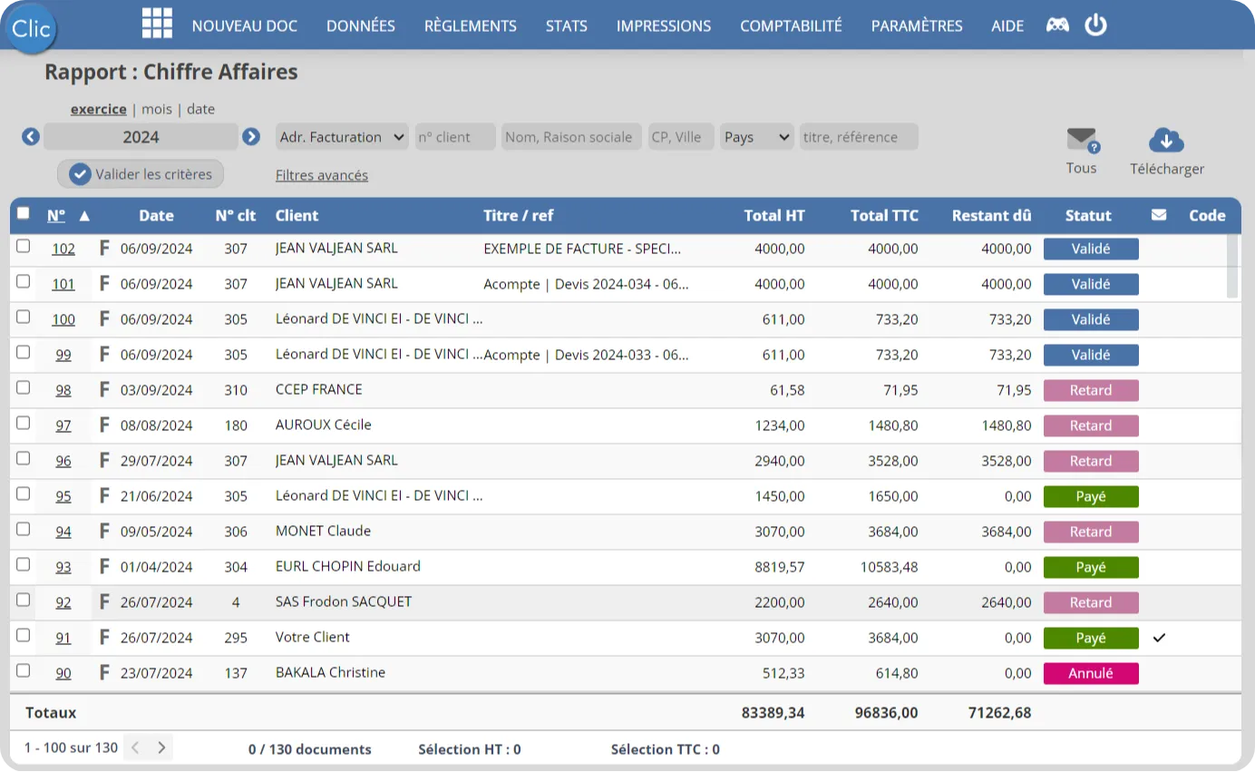This screenshot has width=1255, height=772.
Task: Check the box for invoice 102
Action: click(24, 247)
